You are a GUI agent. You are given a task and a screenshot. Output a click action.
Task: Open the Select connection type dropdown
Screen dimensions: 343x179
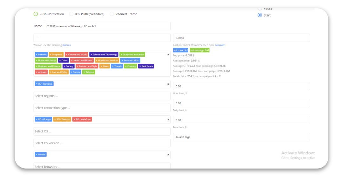click(102, 108)
